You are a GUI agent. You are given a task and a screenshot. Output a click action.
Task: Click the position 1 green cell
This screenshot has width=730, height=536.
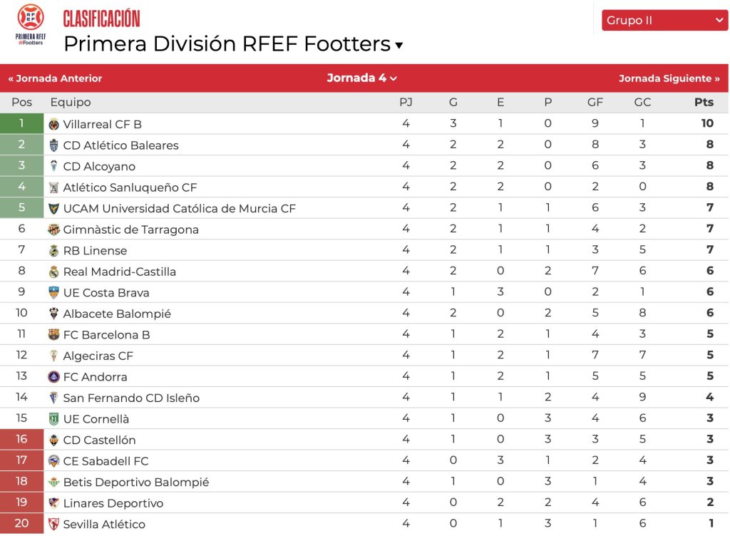click(22, 123)
